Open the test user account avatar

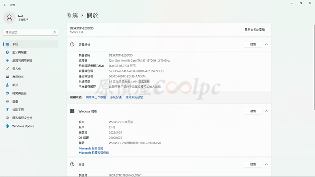click(x=9, y=18)
